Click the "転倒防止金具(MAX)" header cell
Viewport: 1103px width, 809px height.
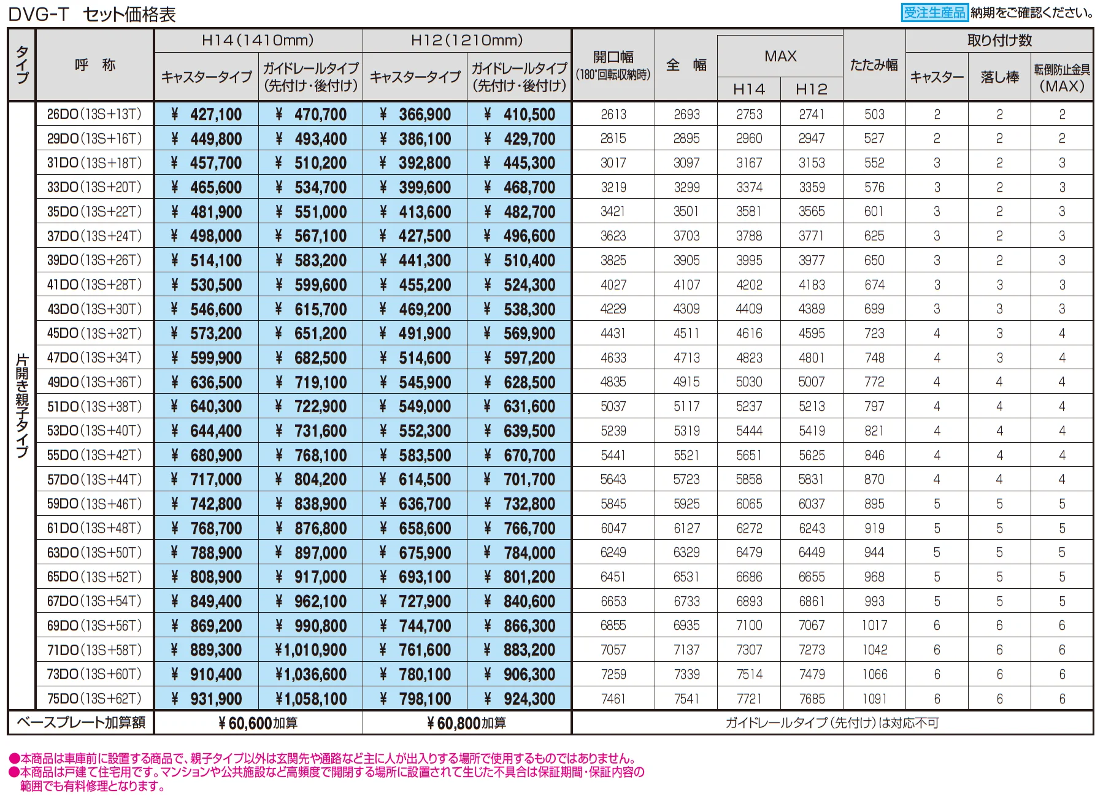[1062, 77]
